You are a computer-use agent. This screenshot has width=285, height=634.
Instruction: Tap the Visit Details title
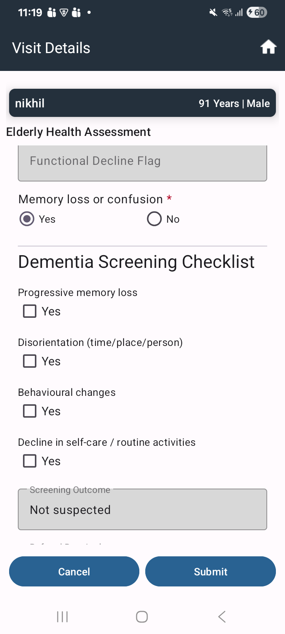pos(51,48)
